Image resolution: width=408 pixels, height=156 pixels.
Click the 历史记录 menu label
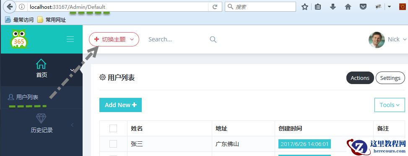pyautogui.click(x=42, y=130)
